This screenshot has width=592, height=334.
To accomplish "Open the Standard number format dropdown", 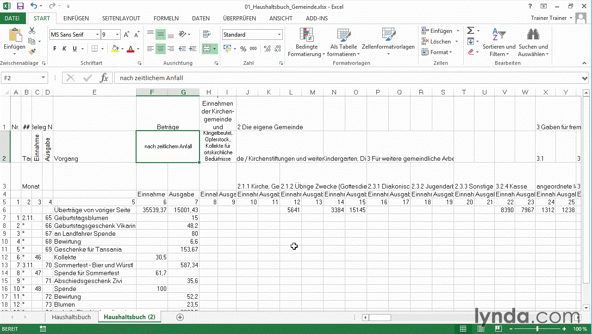I will click(279, 35).
